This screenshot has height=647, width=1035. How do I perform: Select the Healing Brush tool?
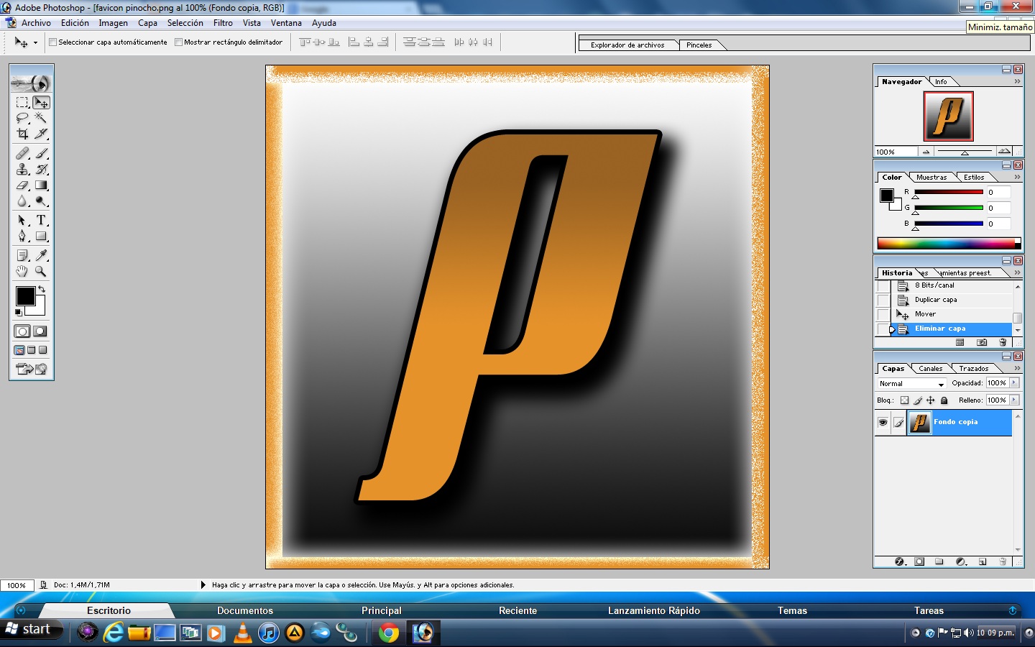tap(22, 153)
